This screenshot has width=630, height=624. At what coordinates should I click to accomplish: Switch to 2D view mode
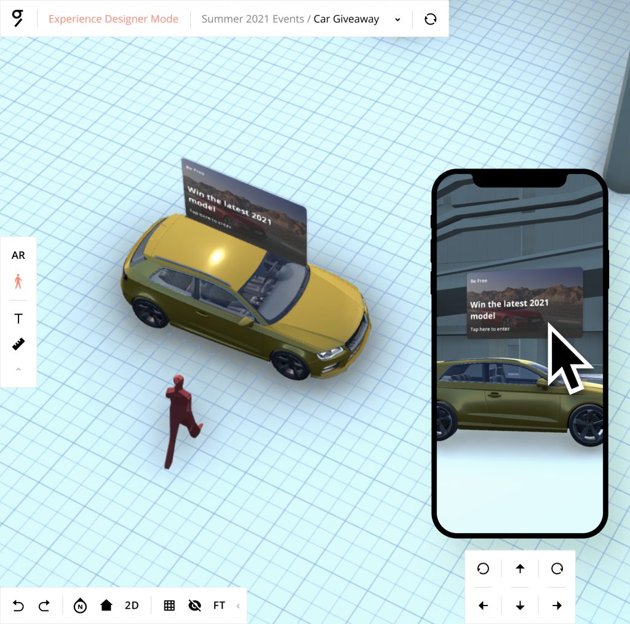132,606
